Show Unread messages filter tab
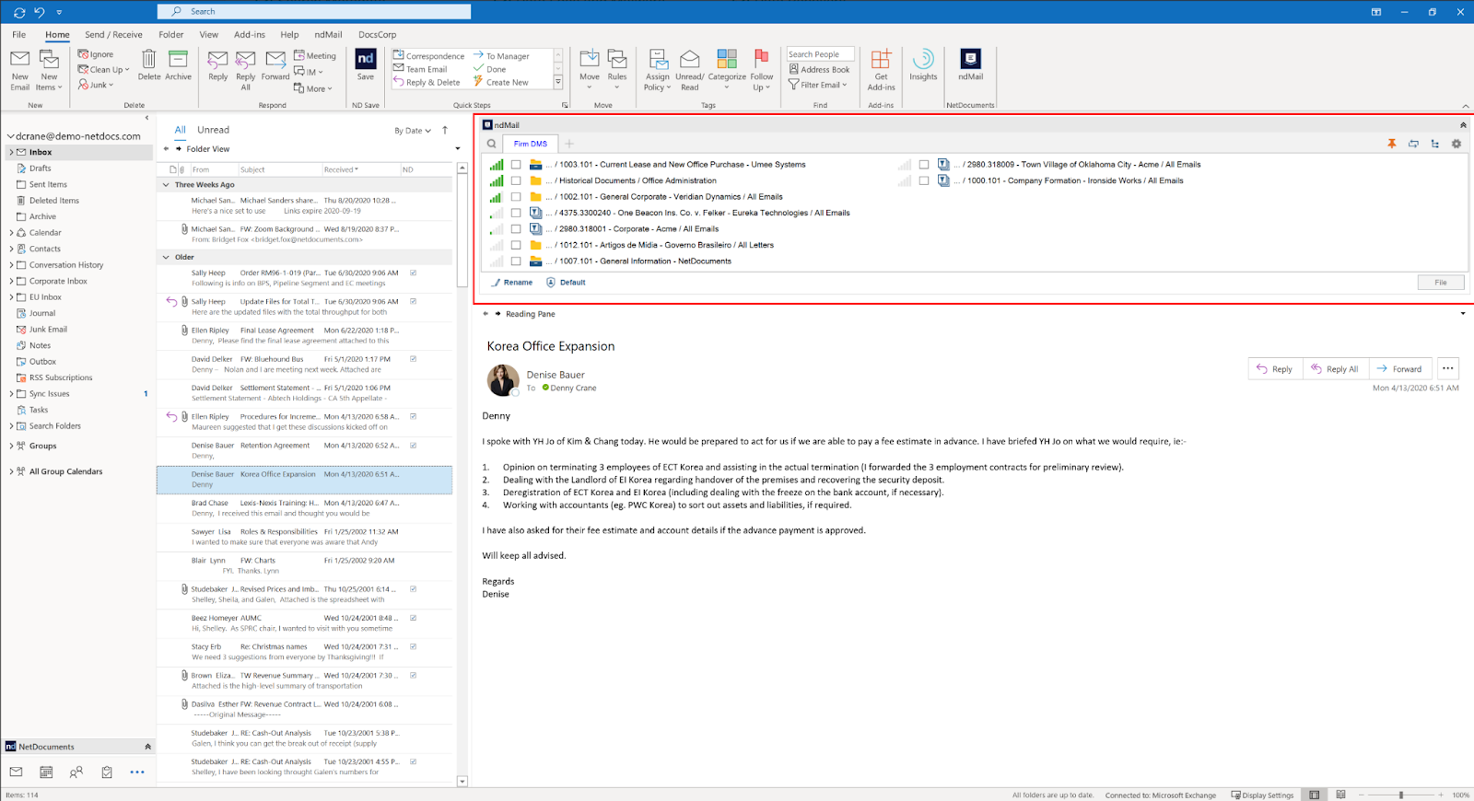 213,130
